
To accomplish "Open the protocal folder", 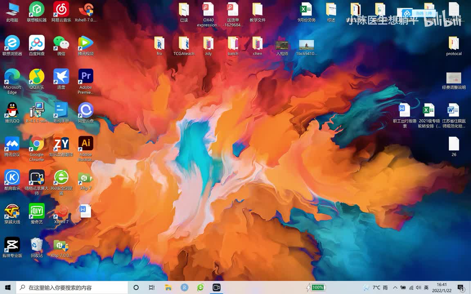I will (x=453, y=46).
